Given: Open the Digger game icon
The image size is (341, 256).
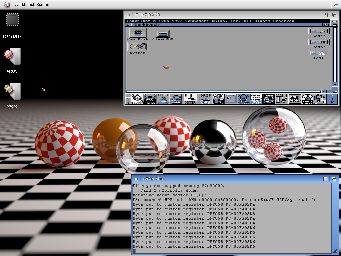Looking at the screenshot, I should point(190,99).
